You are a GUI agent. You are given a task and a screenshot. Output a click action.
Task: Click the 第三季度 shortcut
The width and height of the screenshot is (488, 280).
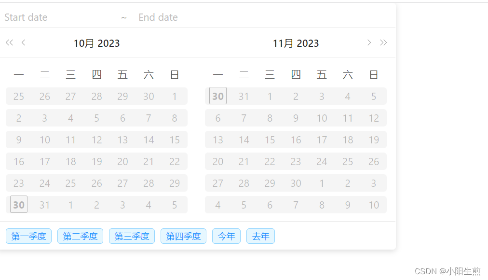tap(132, 236)
